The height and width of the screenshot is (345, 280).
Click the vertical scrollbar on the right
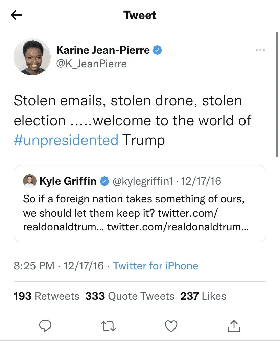(x=277, y=95)
